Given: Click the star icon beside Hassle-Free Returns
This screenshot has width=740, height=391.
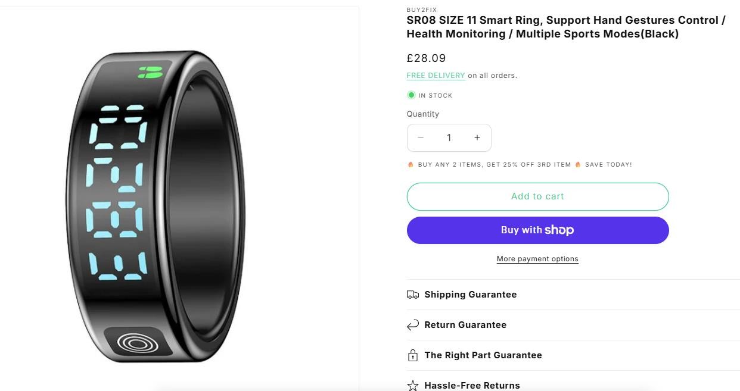Looking at the screenshot, I should [413, 385].
